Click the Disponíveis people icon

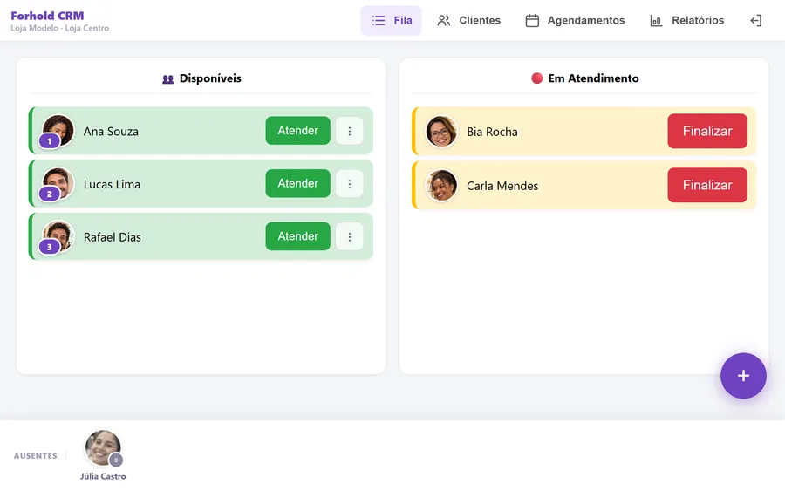pyautogui.click(x=167, y=79)
